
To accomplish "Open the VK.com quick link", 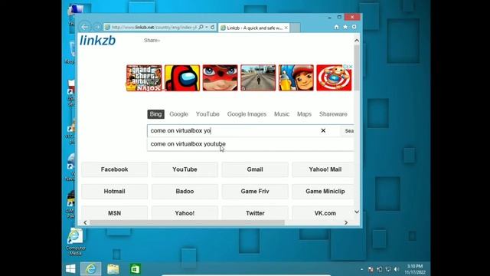I will pyautogui.click(x=323, y=213).
